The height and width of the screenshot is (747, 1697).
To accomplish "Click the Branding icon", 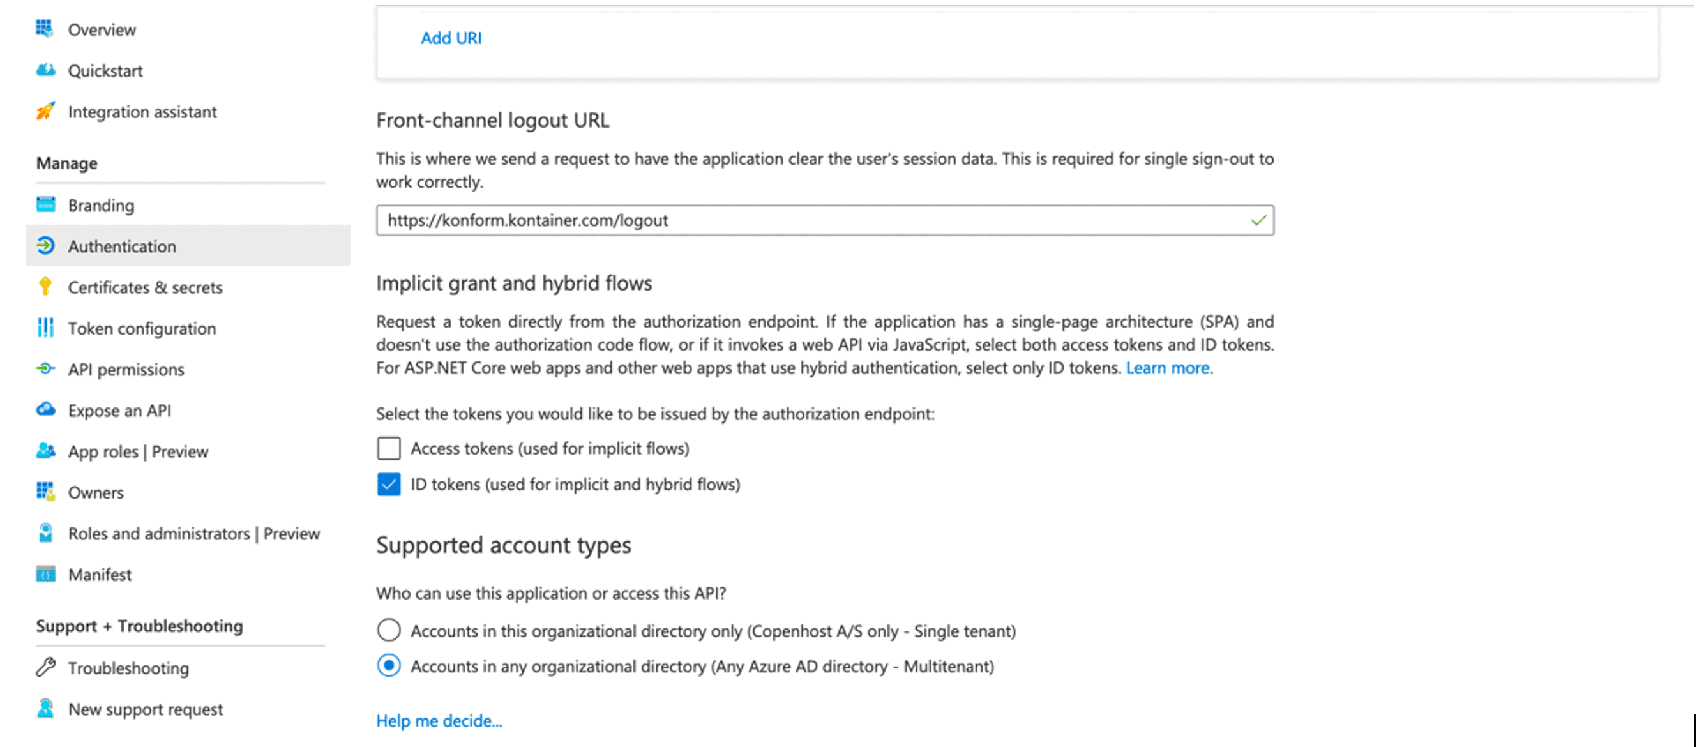I will click(x=45, y=205).
